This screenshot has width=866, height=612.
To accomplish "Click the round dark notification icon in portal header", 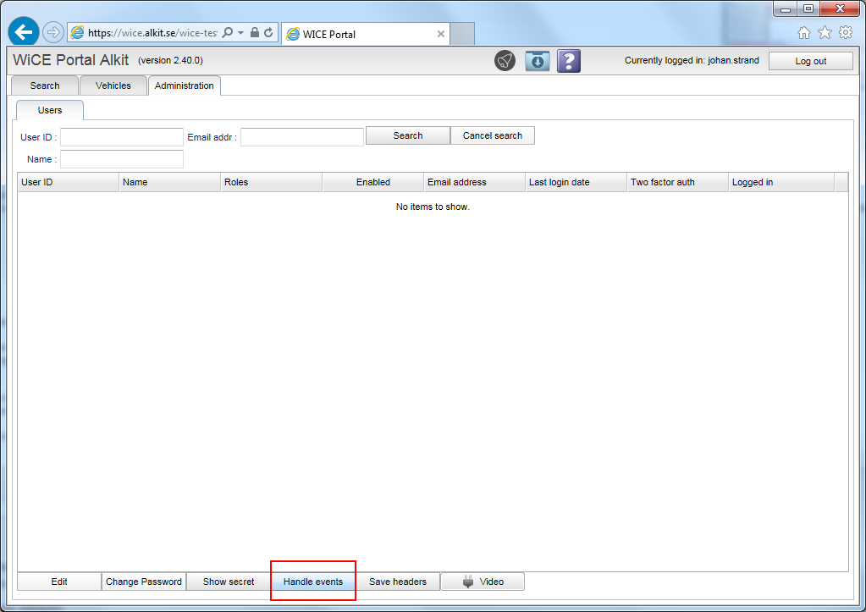I will coord(505,61).
